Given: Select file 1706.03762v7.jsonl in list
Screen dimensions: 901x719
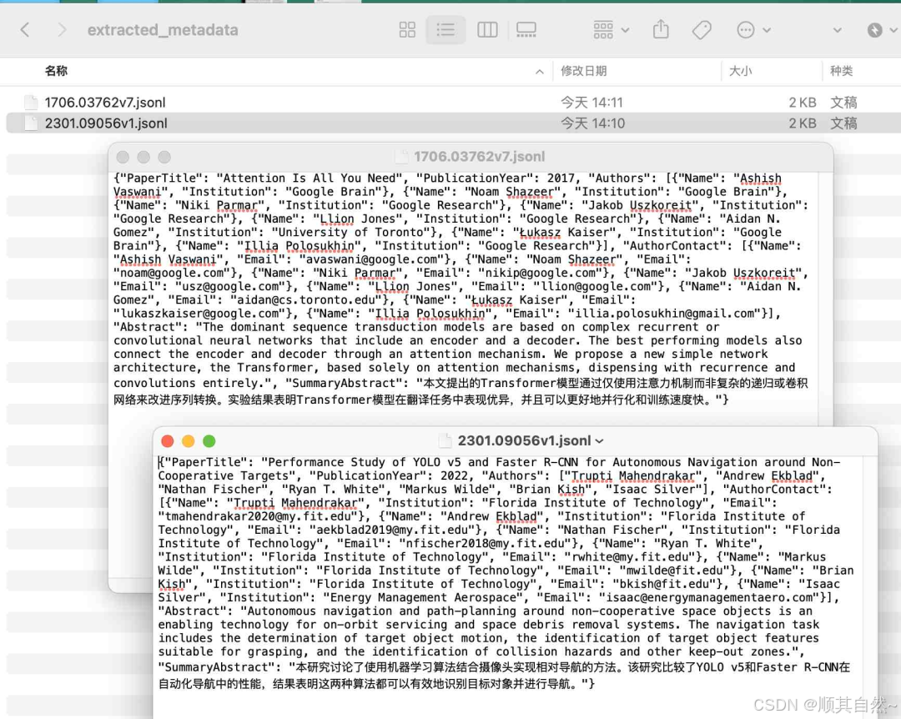Looking at the screenshot, I should tap(105, 103).
